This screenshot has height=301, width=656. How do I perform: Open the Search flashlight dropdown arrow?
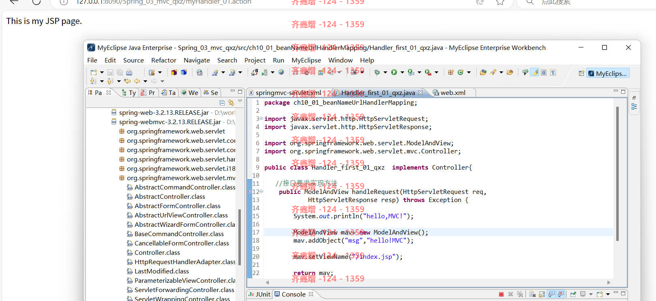[x=501, y=73]
